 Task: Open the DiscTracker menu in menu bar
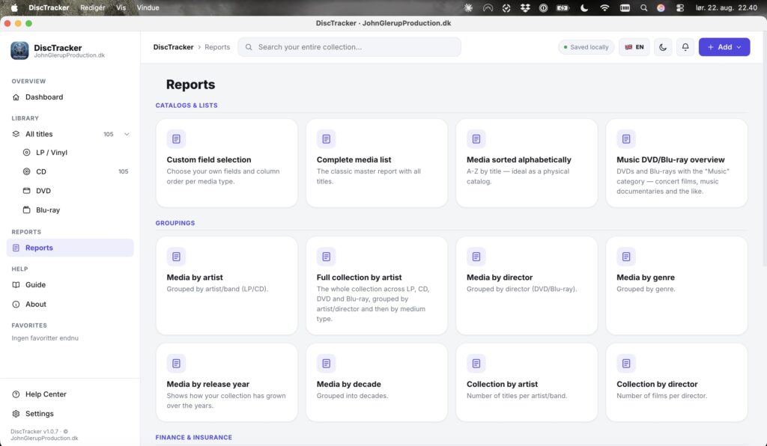49,7
